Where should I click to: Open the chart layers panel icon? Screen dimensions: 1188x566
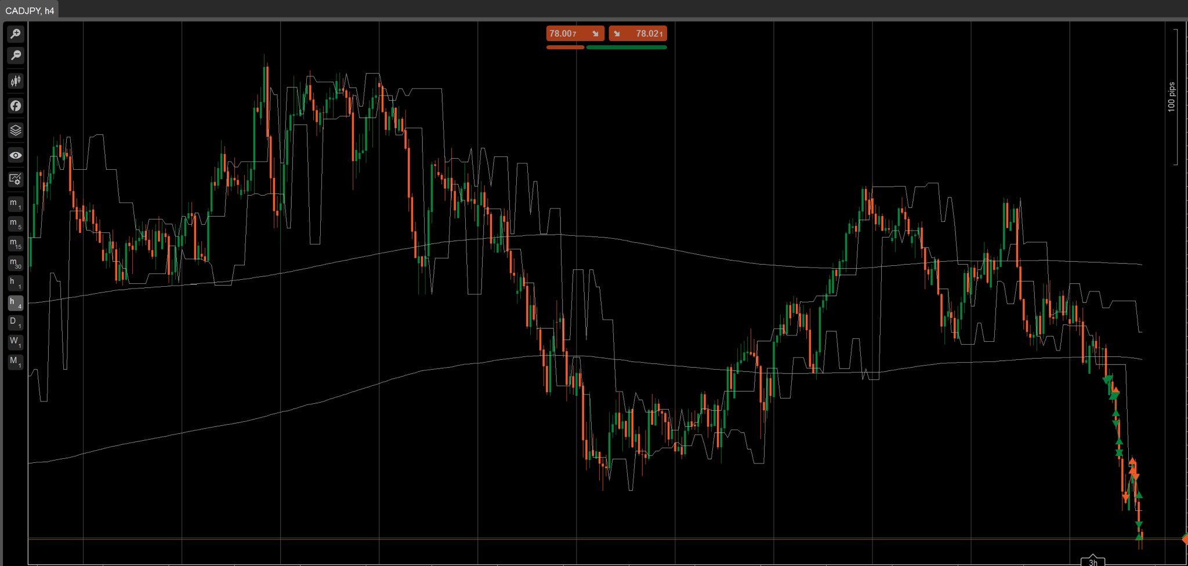tap(15, 130)
